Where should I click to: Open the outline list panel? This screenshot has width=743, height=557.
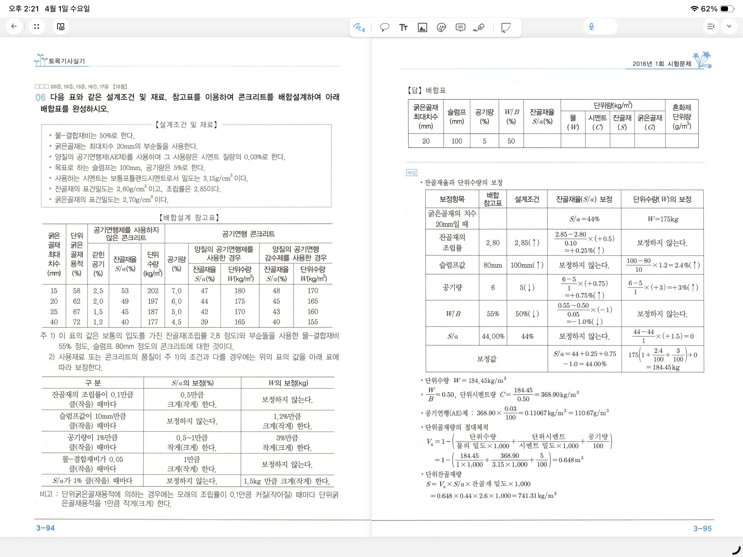pos(711,27)
